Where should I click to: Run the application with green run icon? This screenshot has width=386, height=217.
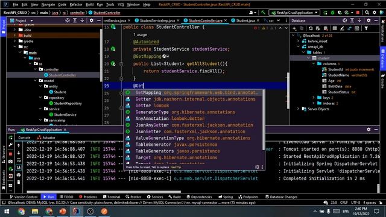(326, 12)
